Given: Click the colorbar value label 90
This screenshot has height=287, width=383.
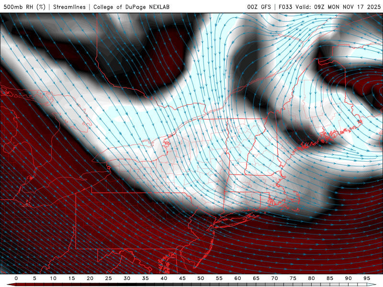Looking at the screenshot, I should pos(349,278).
